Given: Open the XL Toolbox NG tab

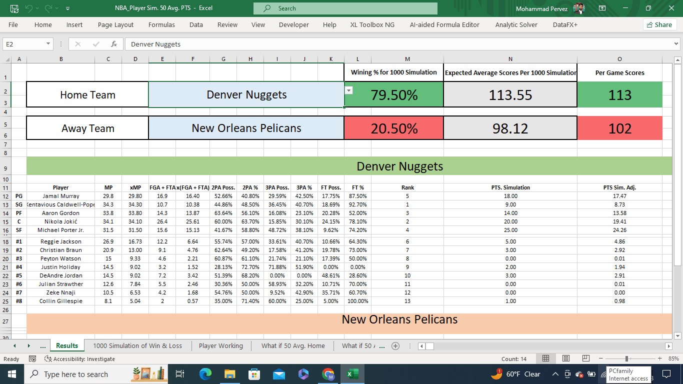Looking at the screenshot, I should coord(372,24).
